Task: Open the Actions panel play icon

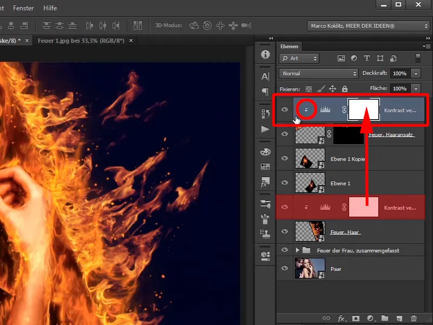Action: (x=265, y=129)
